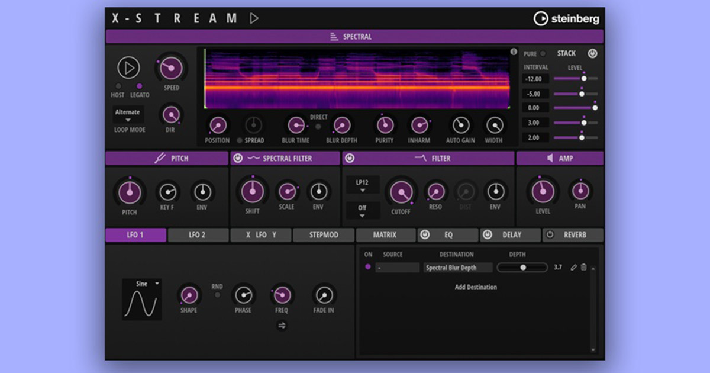Viewport: 710px width, 373px height.
Task: Open the LP12 filter type dropdown
Action: click(362, 186)
